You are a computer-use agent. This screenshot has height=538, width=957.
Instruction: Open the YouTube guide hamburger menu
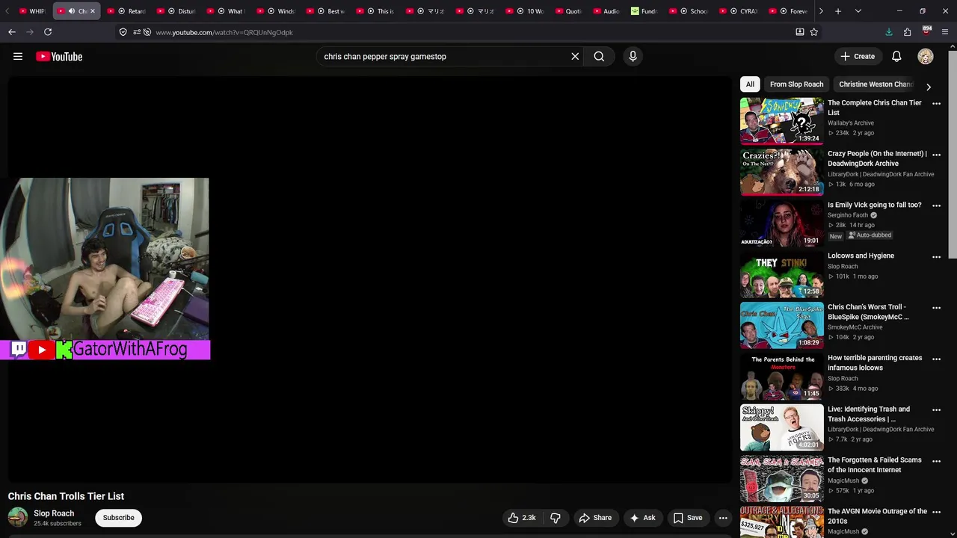pos(18,56)
